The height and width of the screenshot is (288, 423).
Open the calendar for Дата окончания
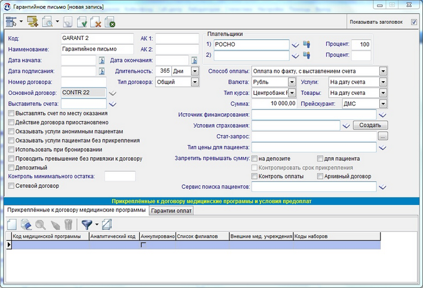(194, 60)
